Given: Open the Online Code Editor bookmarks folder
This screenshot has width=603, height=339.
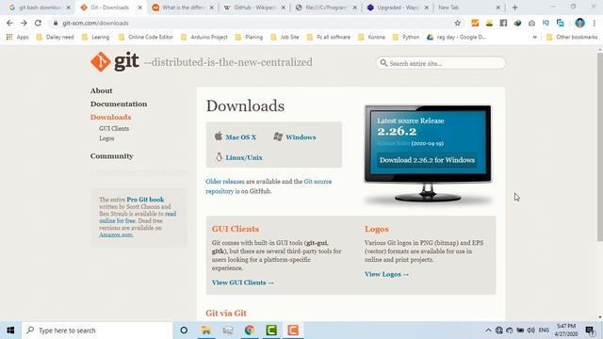Looking at the screenshot, I should click(x=146, y=37).
